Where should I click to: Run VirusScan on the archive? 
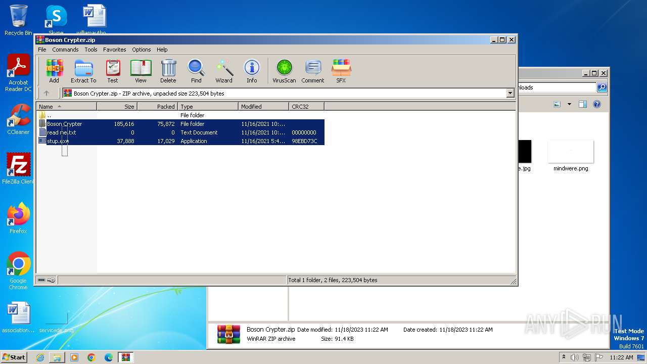pyautogui.click(x=284, y=71)
